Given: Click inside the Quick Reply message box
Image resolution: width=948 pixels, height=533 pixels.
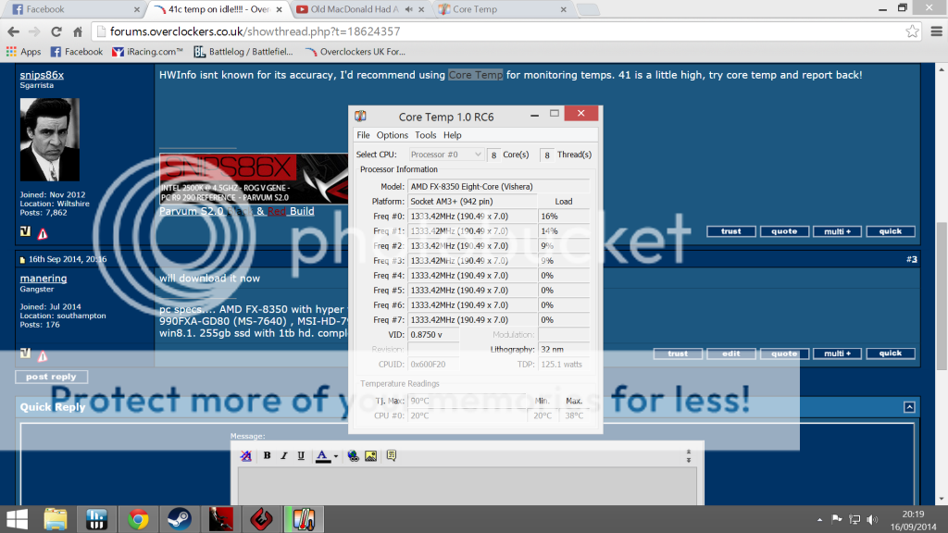Looking at the screenshot, I should tap(467, 485).
